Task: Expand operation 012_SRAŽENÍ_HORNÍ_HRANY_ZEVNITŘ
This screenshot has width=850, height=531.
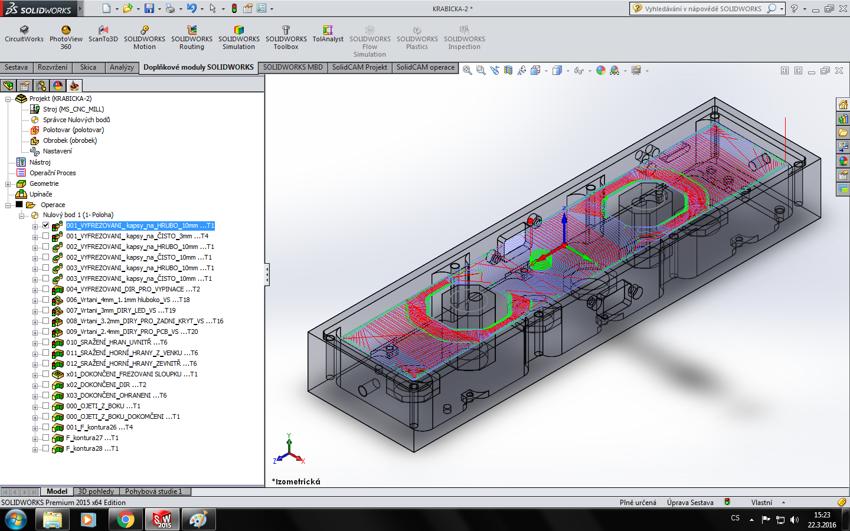Action: [35, 365]
